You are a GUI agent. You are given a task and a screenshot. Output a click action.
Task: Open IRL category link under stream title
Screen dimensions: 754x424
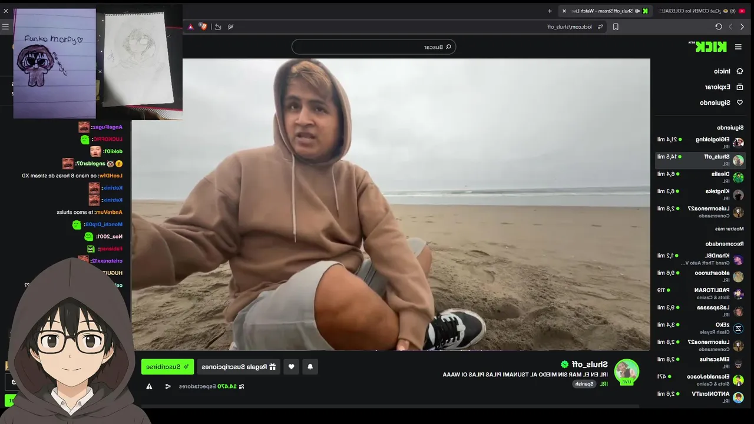tap(604, 384)
